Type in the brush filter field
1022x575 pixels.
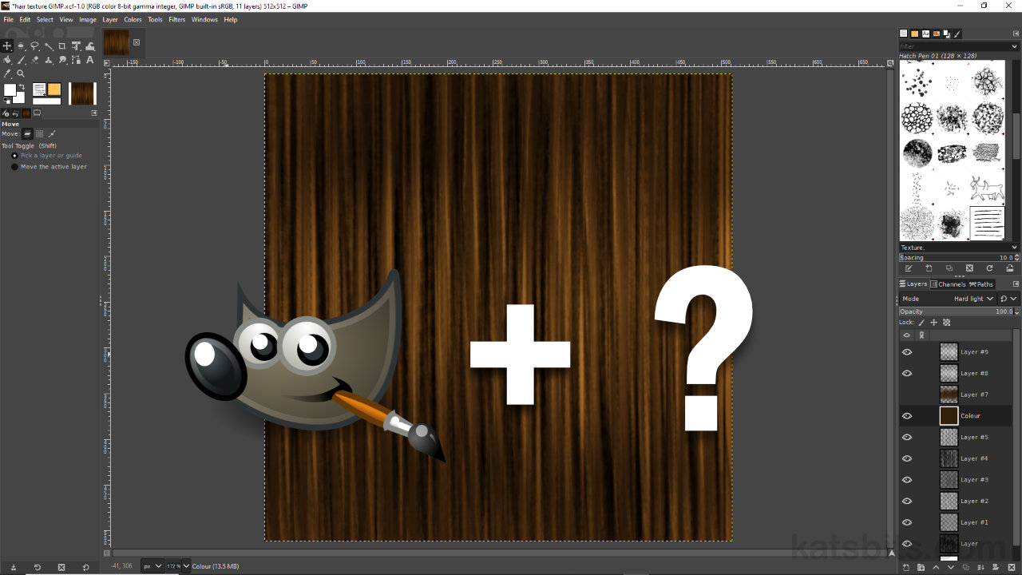[954, 46]
